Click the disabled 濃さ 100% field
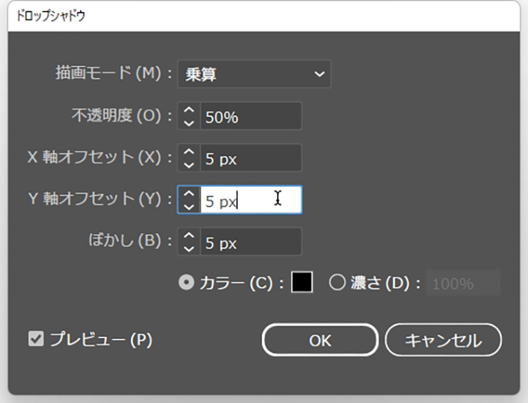 click(462, 283)
